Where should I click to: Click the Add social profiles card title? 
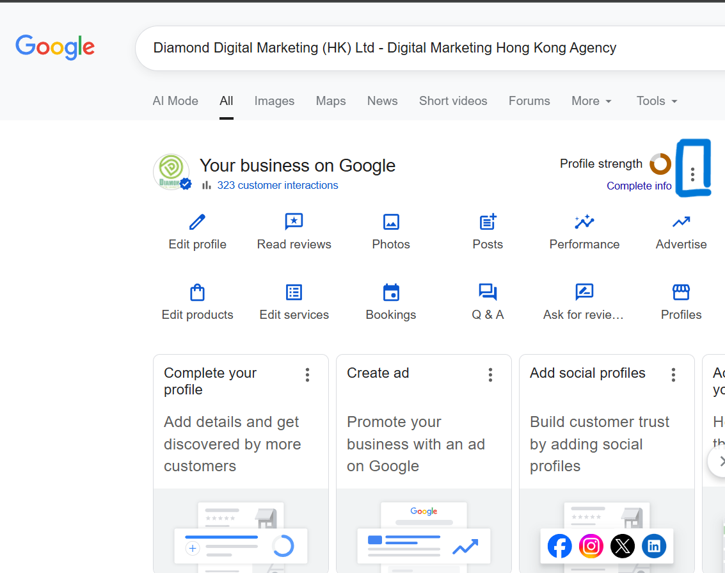(x=587, y=373)
